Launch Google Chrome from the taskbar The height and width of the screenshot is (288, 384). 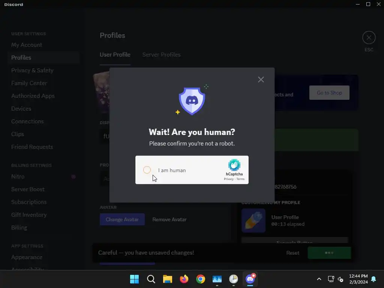click(201, 279)
